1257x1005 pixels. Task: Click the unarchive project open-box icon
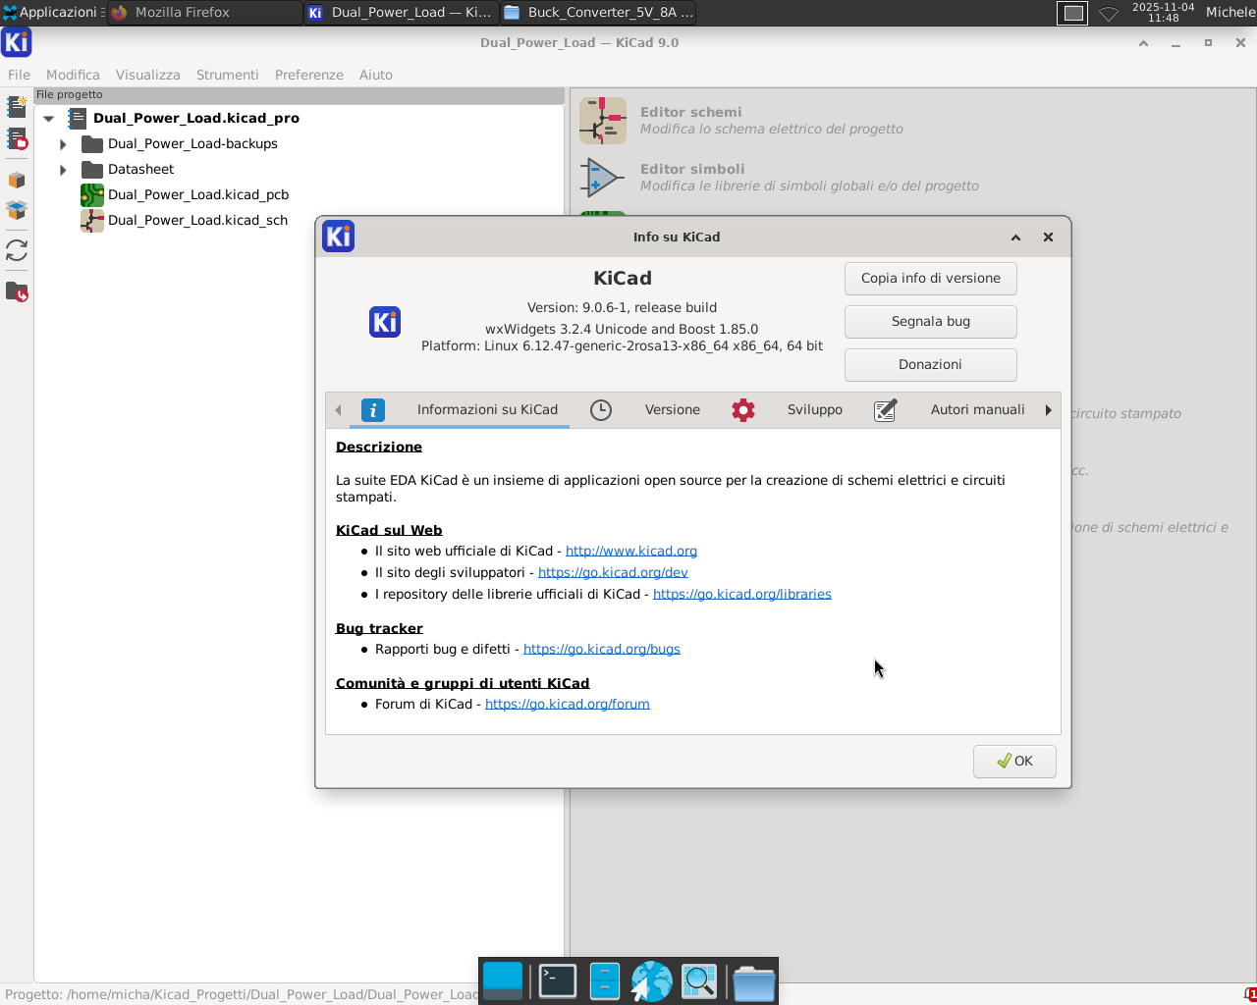(x=17, y=210)
